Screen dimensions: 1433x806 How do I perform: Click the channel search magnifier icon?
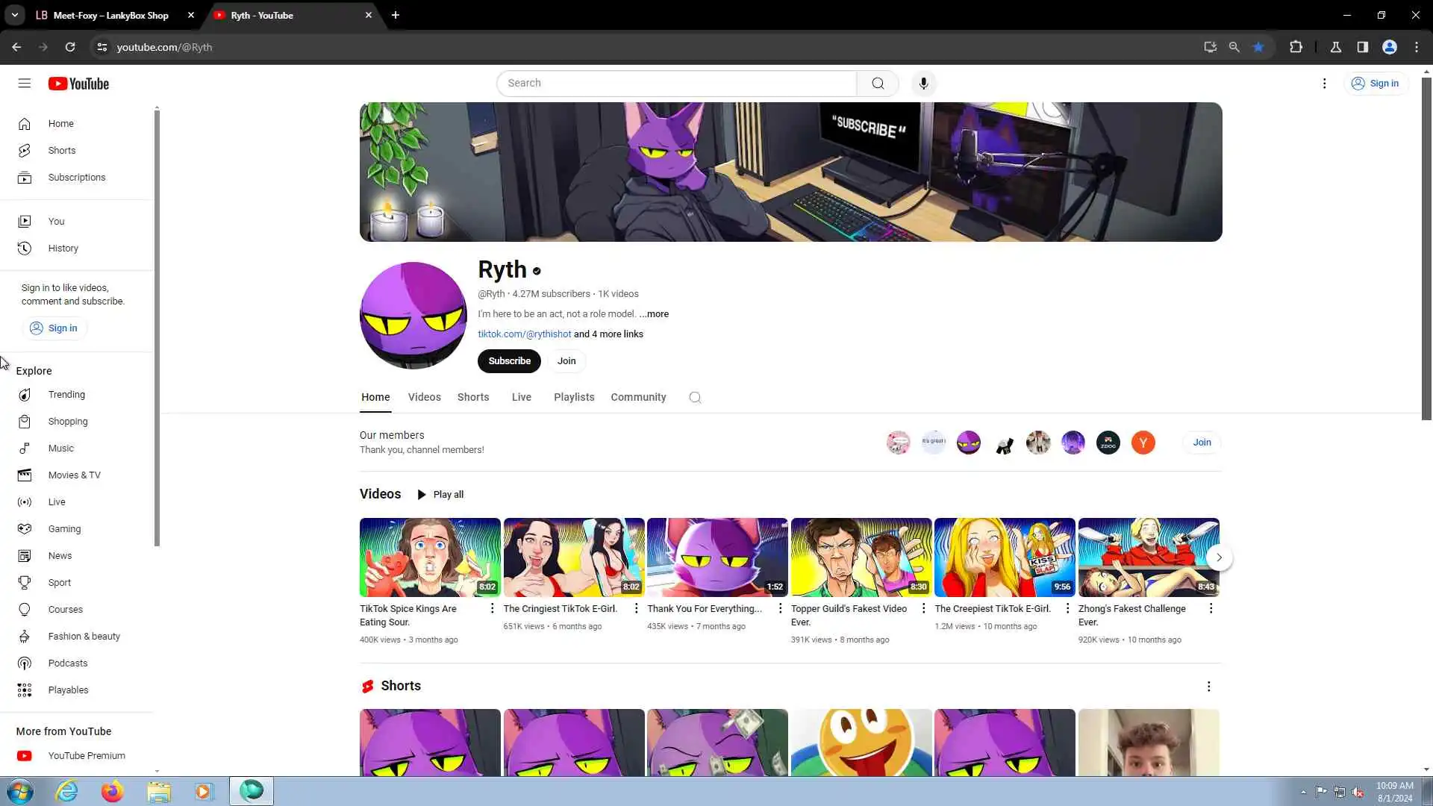695,398
